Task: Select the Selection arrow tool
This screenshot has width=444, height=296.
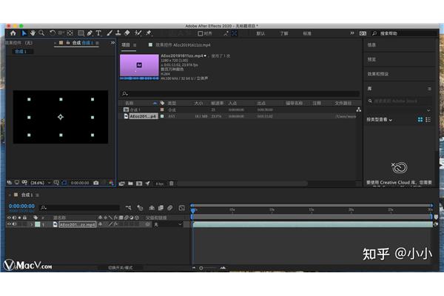Action: point(24,33)
